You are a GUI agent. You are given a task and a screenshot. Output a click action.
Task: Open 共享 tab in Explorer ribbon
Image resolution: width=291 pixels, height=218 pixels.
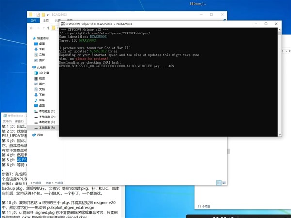pos(58,20)
